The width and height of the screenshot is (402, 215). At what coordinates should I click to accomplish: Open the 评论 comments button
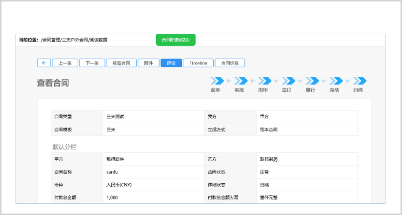click(171, 63)
